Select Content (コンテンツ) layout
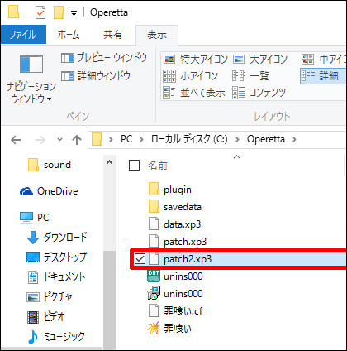This screenshot has width=347, height=351. click(259, 93)
